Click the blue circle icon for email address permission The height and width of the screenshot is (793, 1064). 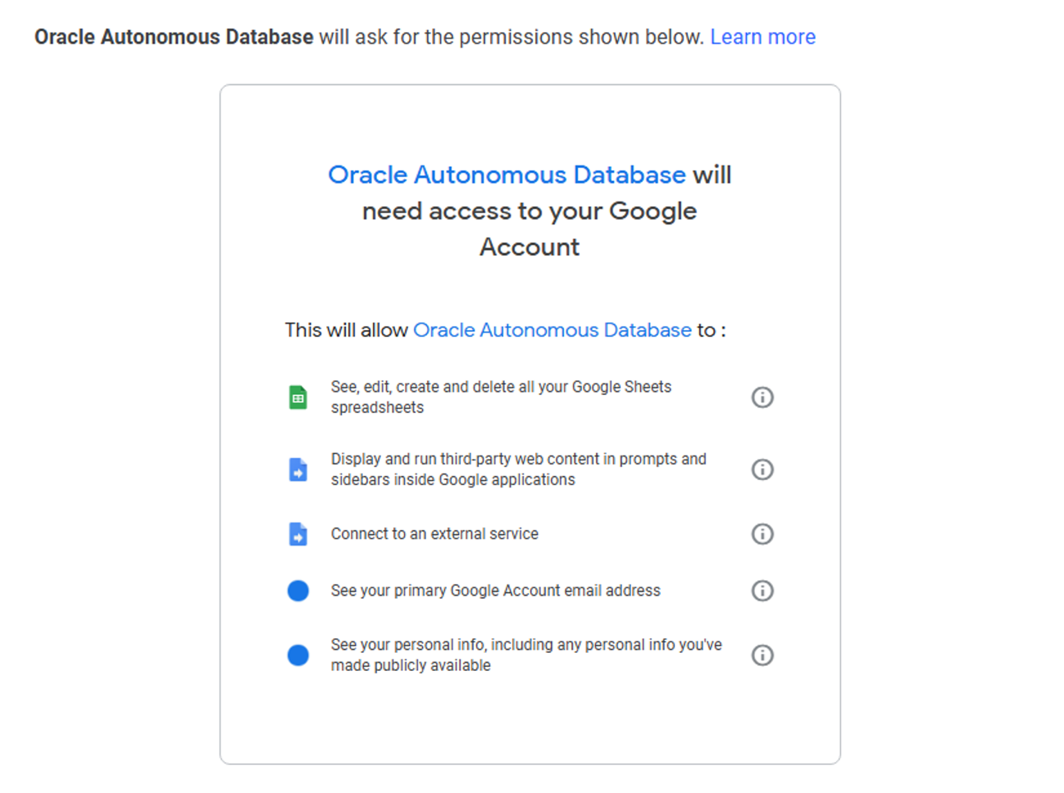[298, 590]
